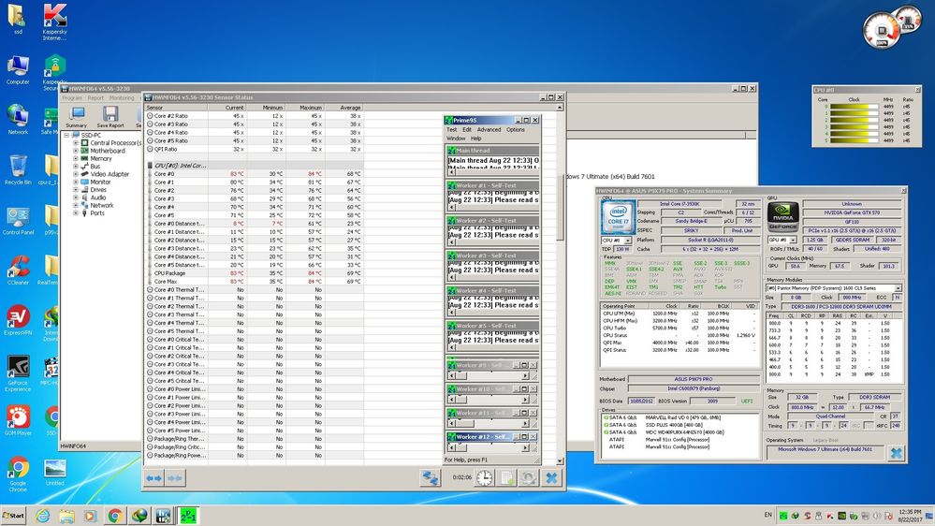Click the taskbar clock showing 12:35 PM
Image resolution: width=935 pixels, height=526 pixels.
coord(910,516)
